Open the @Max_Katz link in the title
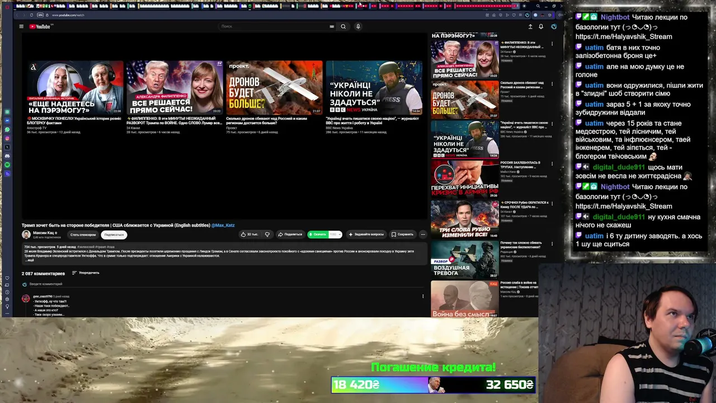The height and width of the screenshot is (403, 716). pos(223,226)
